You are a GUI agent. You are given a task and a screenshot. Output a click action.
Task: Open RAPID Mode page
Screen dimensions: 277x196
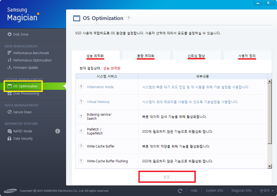(x=20, y=131)
